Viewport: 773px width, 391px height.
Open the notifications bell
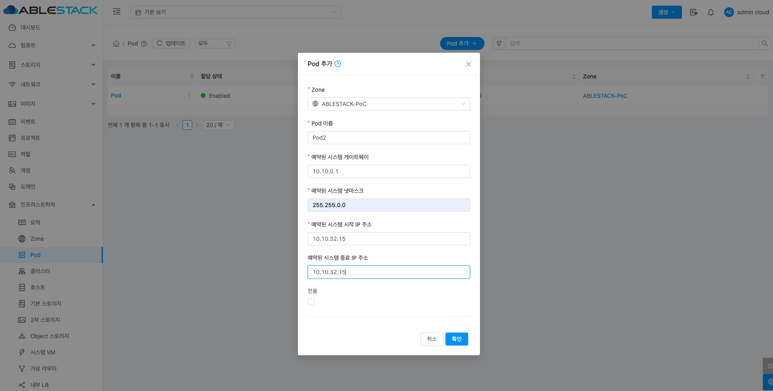[x=711, y=12]
